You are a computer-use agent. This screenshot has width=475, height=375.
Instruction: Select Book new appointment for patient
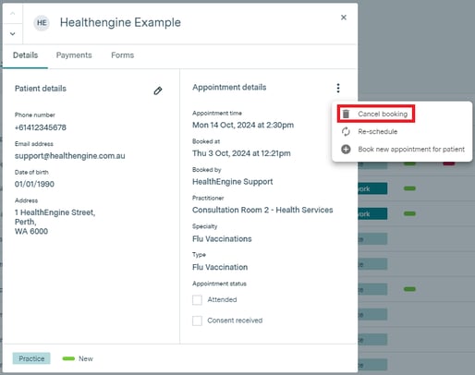click(402, 150)
